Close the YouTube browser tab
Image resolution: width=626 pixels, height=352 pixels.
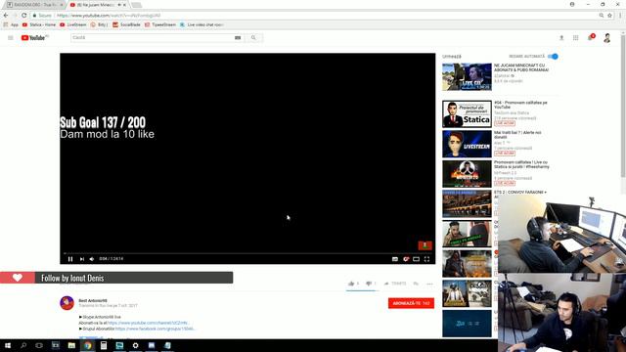(x=124, y=5)
